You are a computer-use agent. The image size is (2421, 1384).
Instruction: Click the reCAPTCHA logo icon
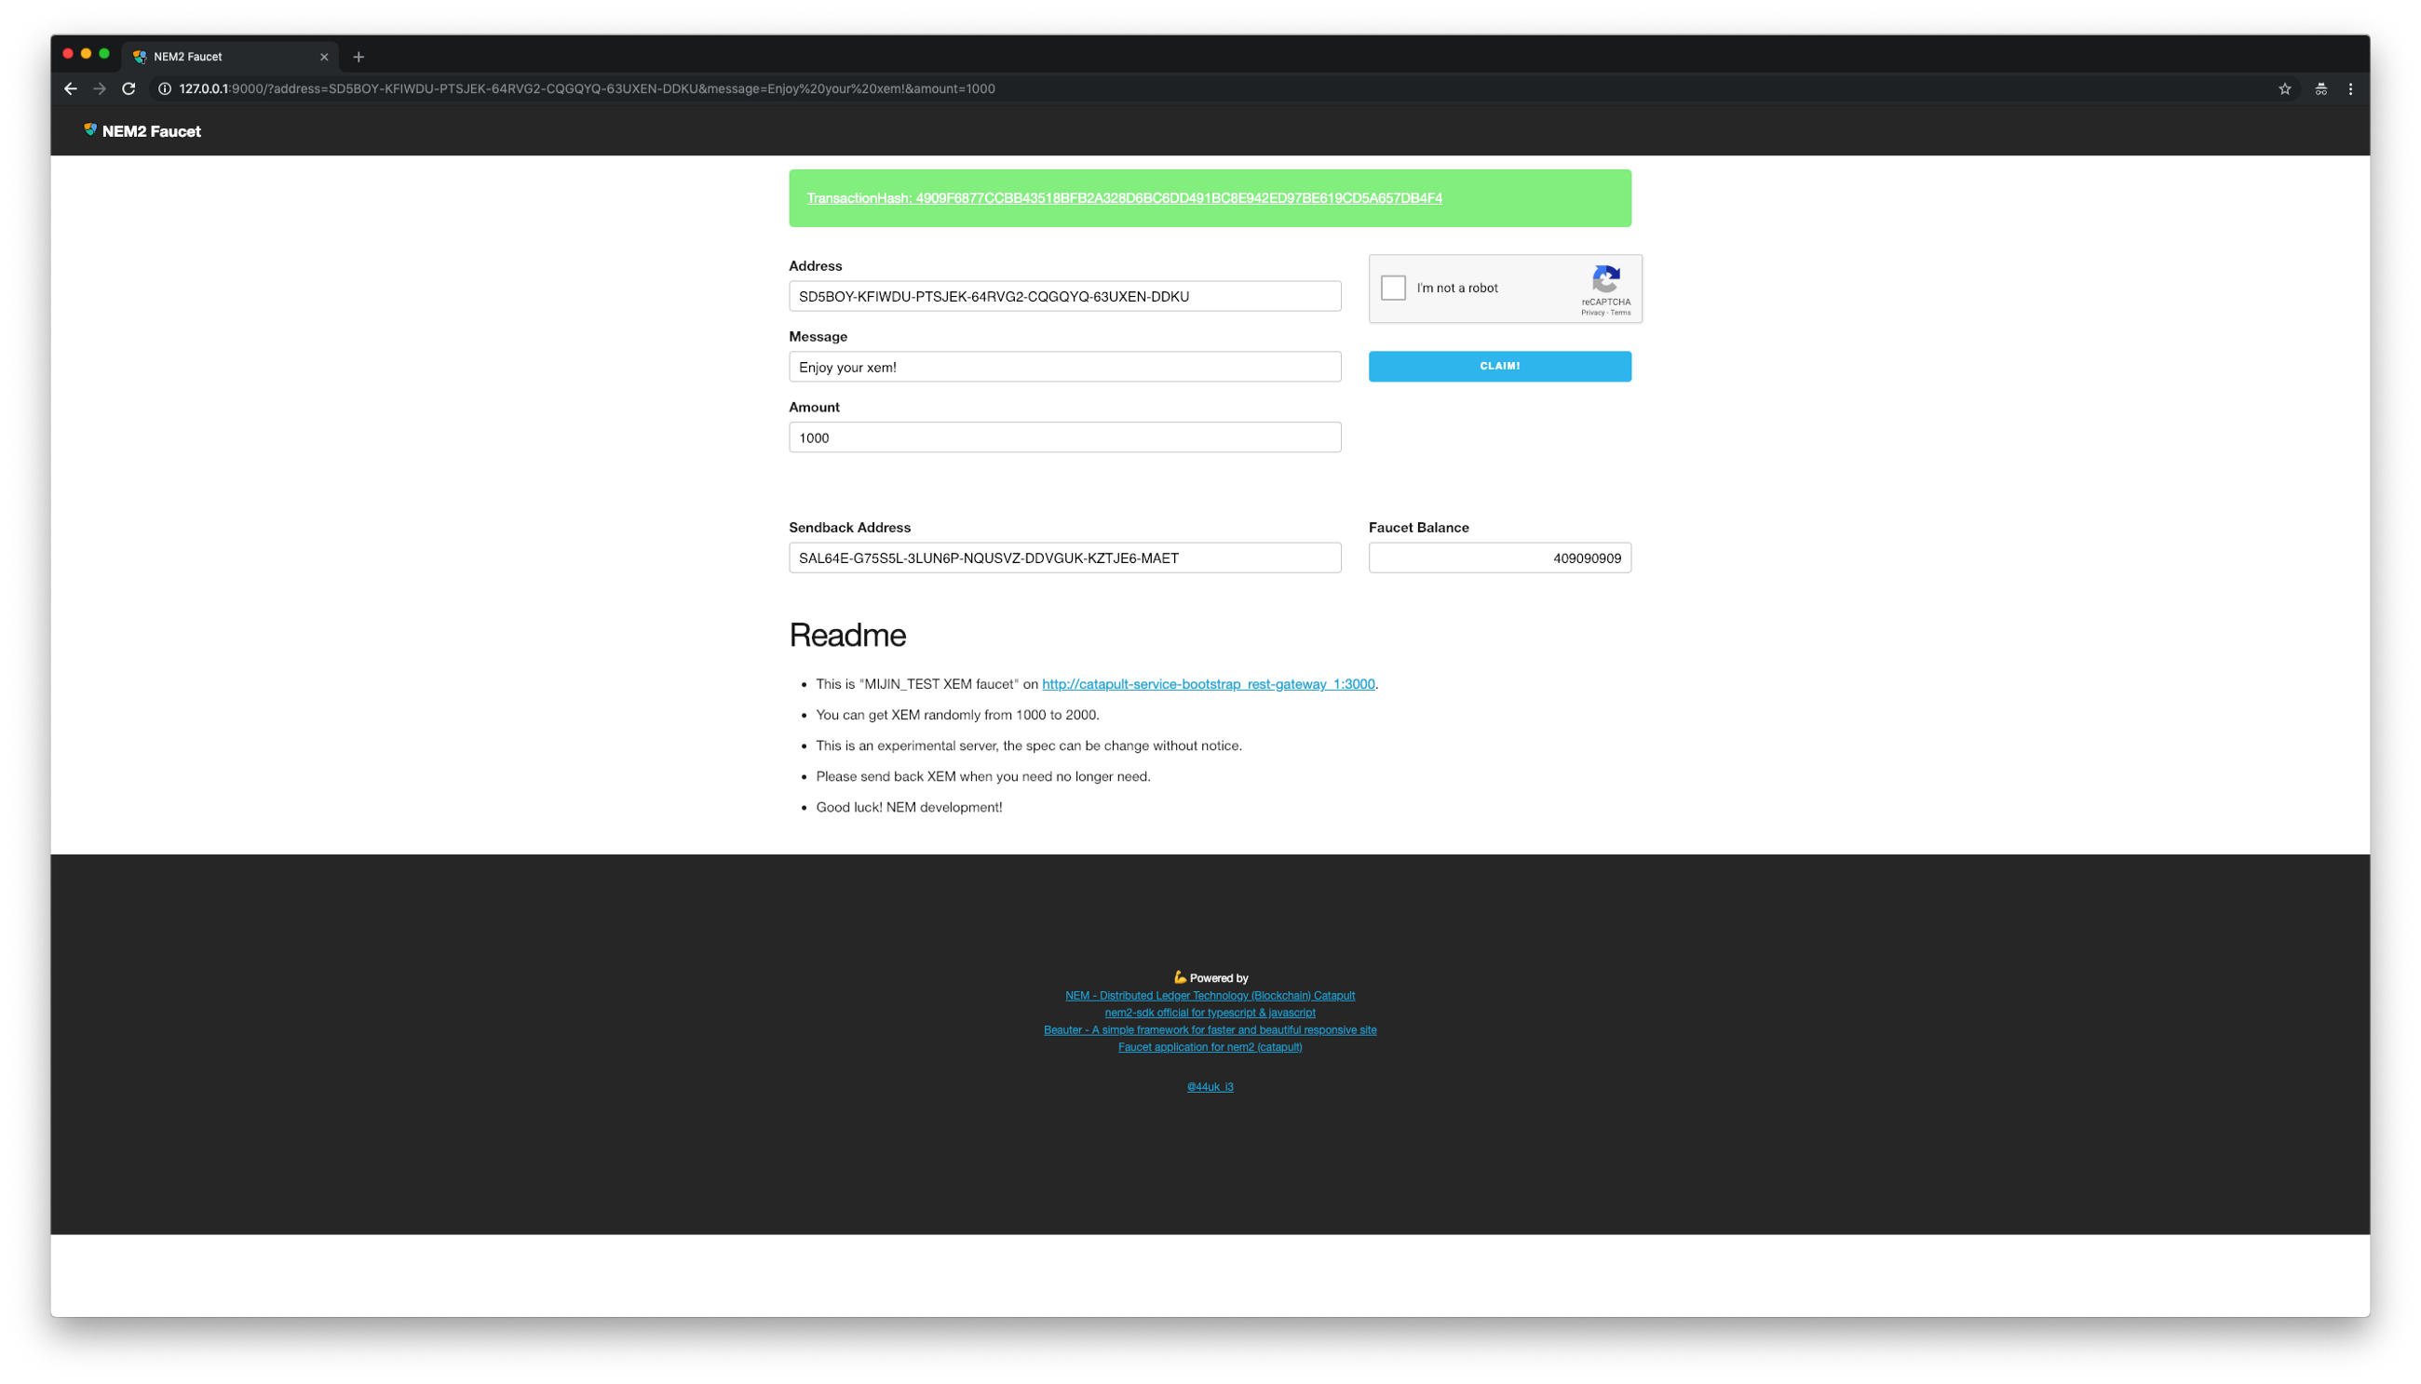(x=1606, y=279)
